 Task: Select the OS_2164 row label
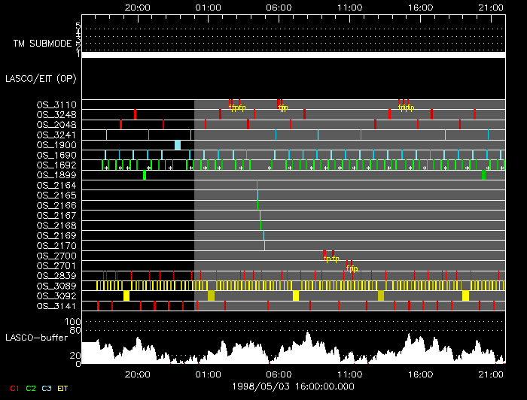[x=56, y=185]
